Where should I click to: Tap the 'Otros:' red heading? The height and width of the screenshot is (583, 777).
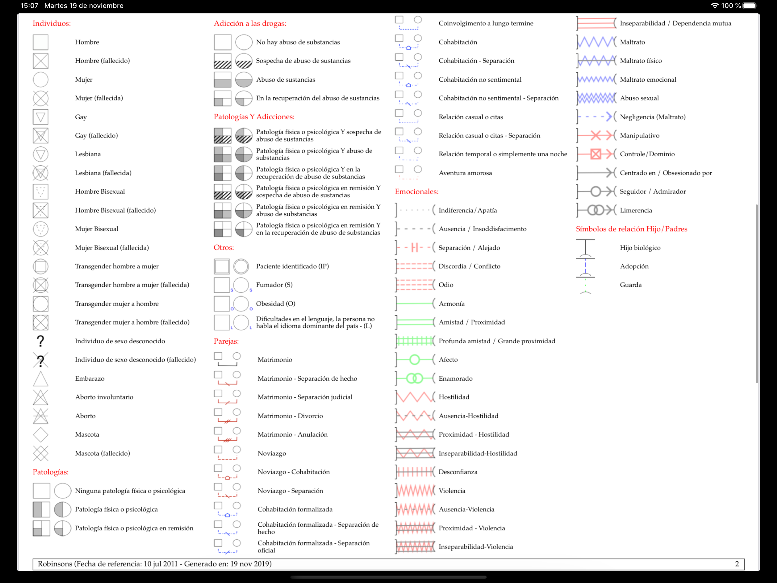pyautogui.click(x=224, y=248)
